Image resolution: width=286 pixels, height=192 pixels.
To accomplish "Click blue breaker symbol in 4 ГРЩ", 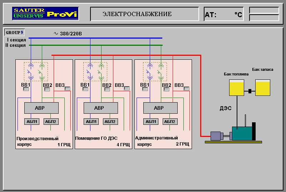I will (x=90, y=72).
